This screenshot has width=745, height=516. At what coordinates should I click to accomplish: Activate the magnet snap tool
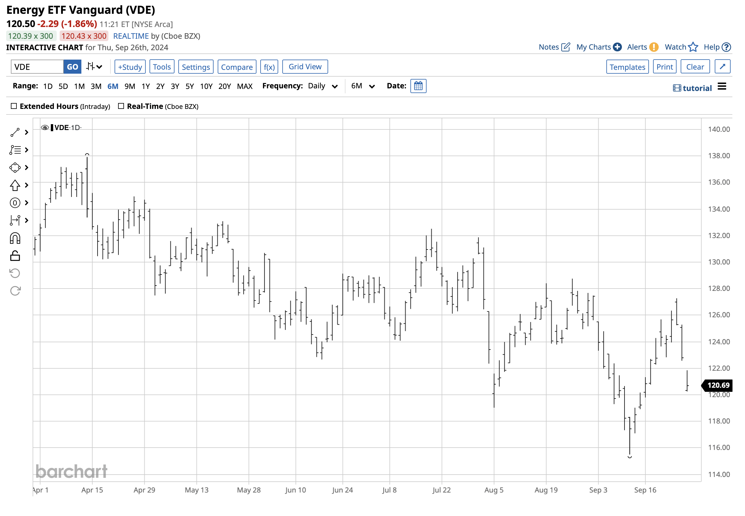click(15, 238)
